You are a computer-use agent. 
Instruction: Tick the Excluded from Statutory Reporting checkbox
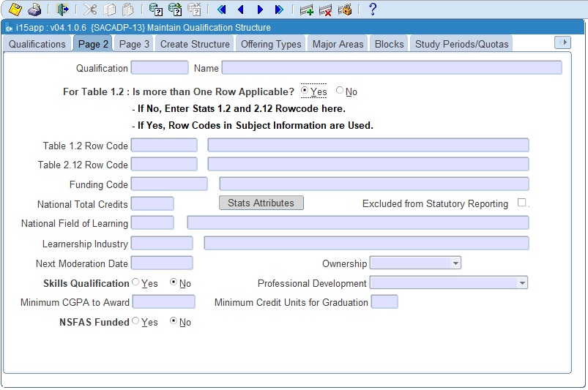(522, 203)
